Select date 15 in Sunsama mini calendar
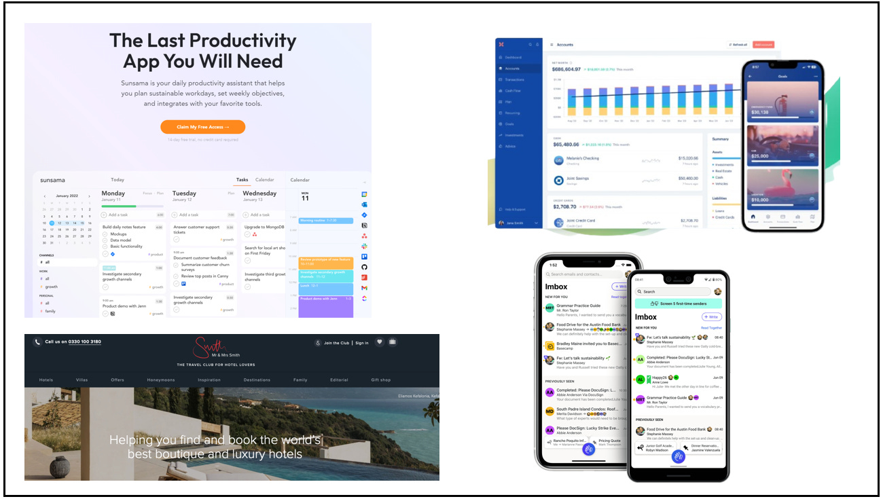 [x=82, y=223]
